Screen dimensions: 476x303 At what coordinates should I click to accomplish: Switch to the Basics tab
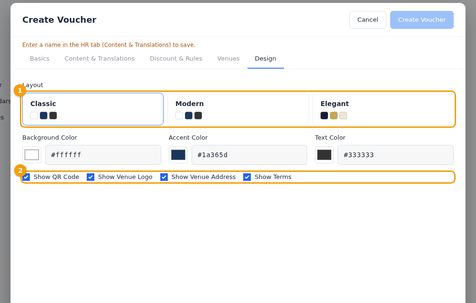tap(39, 59)
